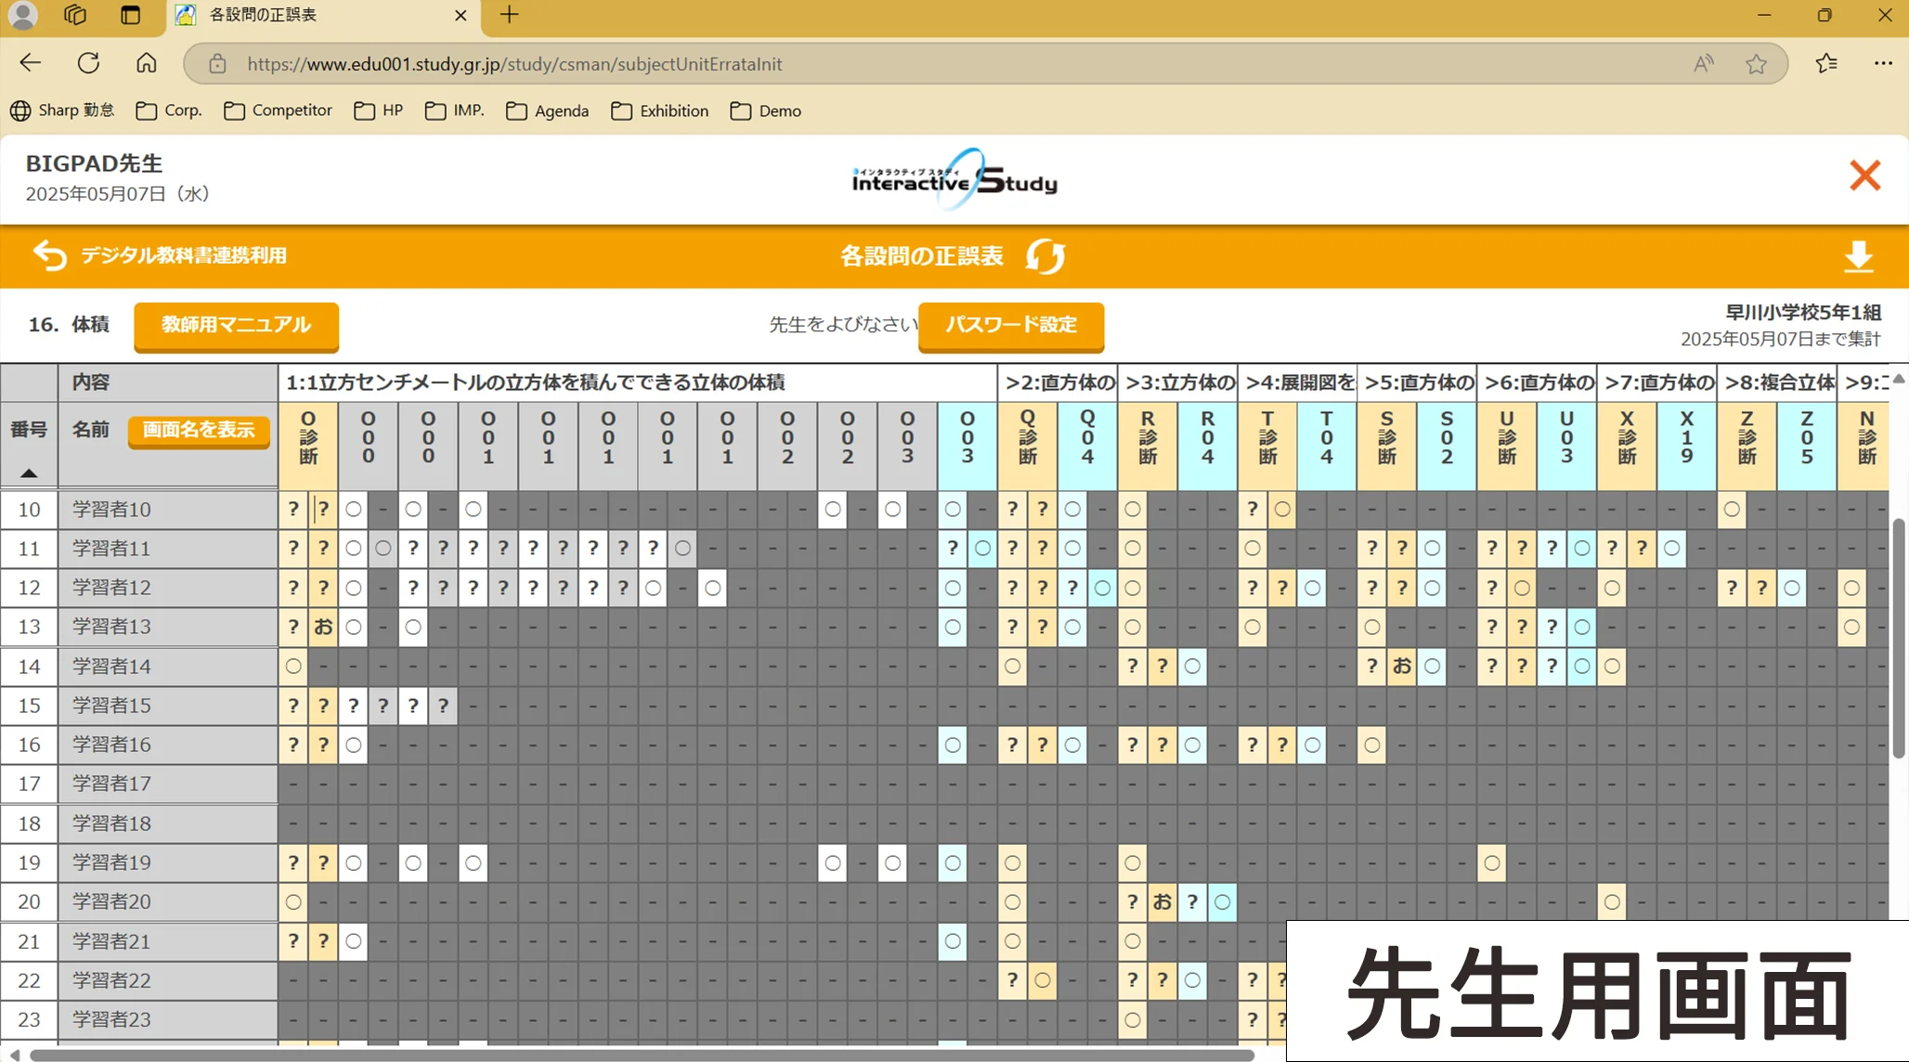The height and width of the screenshot is (1062, 1909).
Task: Click the horizontal scrollbar at bottom
Action: point(641,1055)
